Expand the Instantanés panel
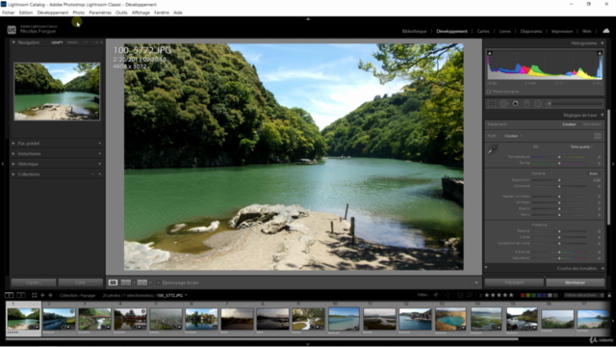Image resolution: width=616 pixels, height=347 pixels. (x=13, y=153)
